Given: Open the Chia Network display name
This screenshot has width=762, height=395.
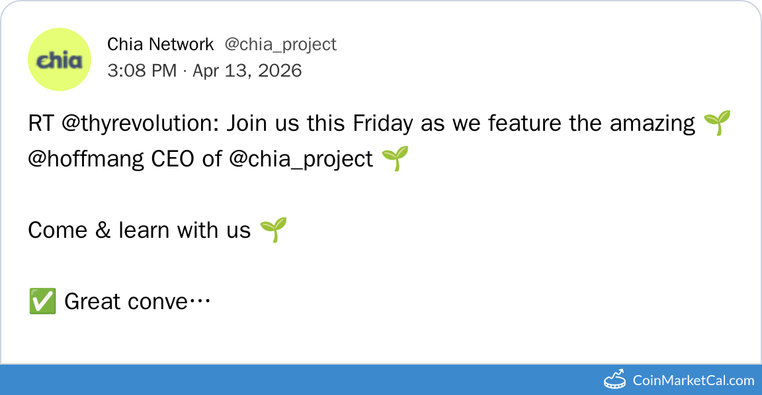Looking at the screenshot, I should point(161,44).
